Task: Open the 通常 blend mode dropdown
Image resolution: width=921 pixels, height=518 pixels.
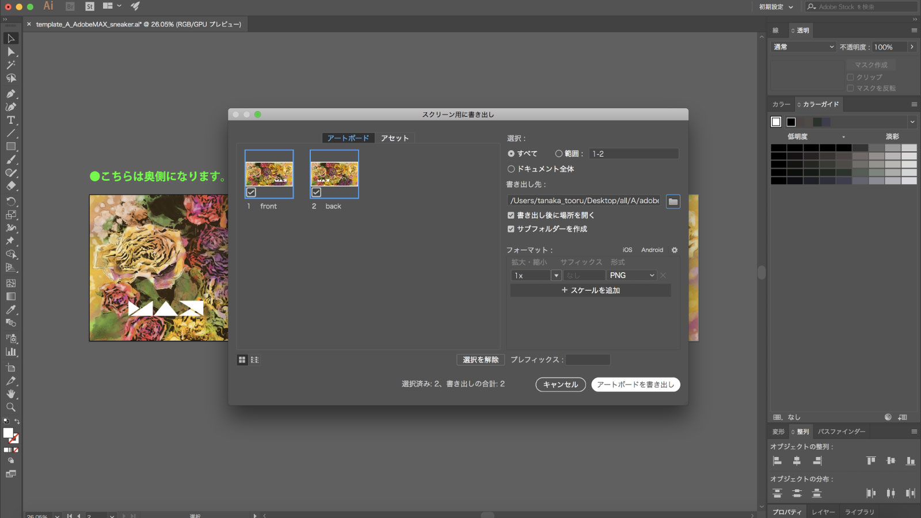Action: tap(802, 47)
